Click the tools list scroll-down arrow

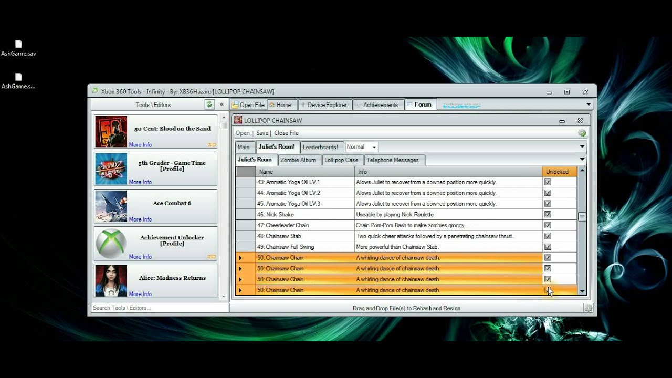click(x=224, y=296)
